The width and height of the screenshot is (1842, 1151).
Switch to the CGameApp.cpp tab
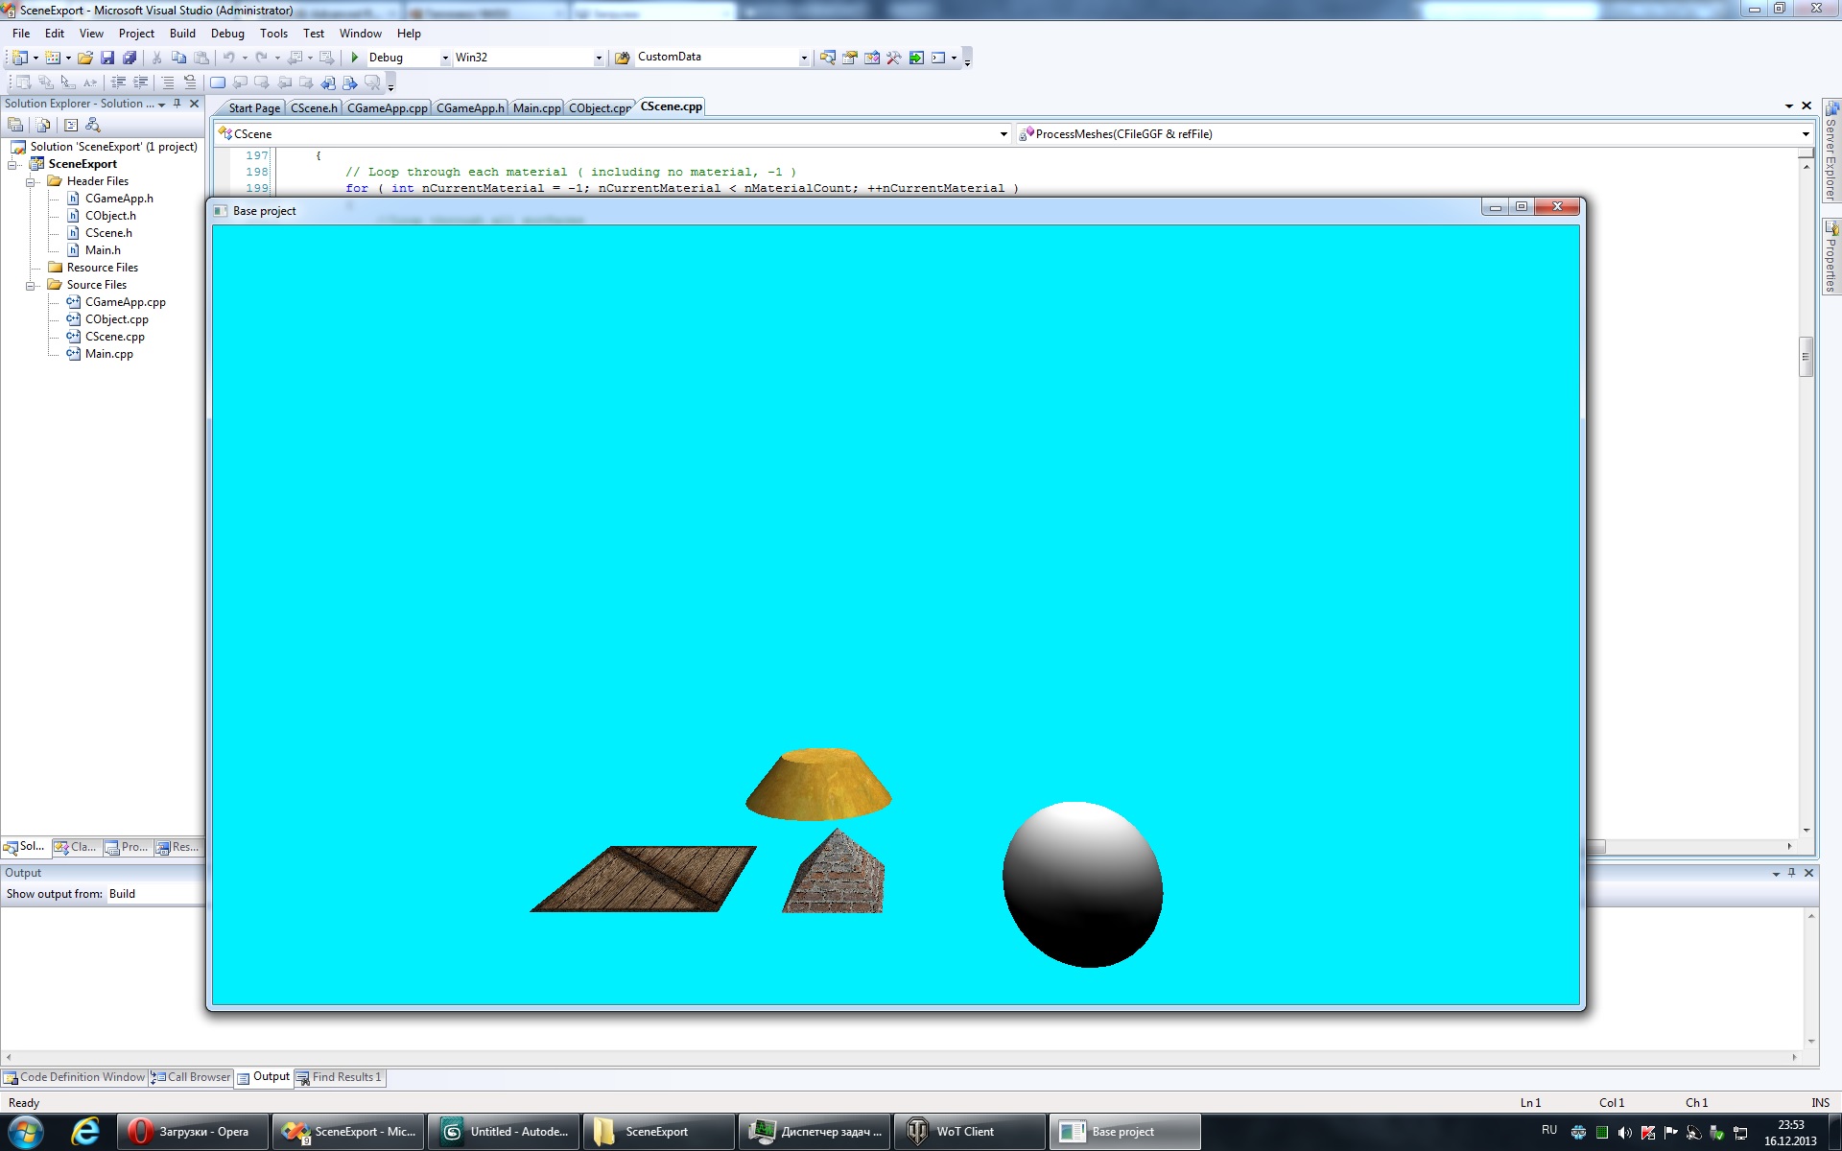coord(387,108)
